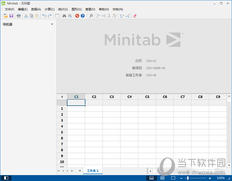Viewport: 232px width, 181px height.
Task: Click the blank window rectangle icon
Action: tap(57, 16)
